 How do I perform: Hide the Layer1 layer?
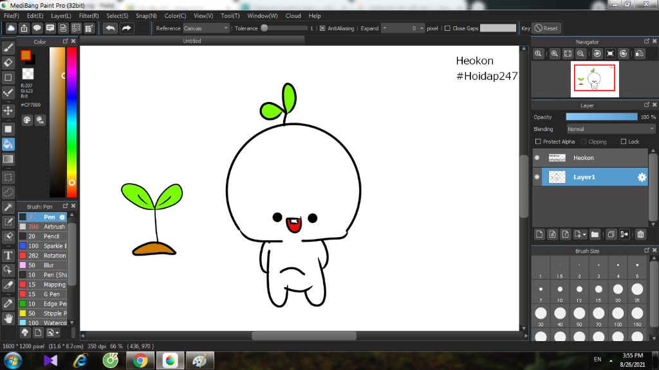tap(537, 177)
